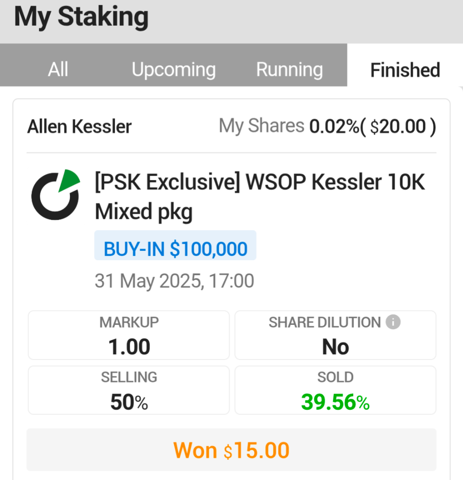Click the MARKUP 1.00 box
This screenshot has width=463, height=480.
click(129, 335)
